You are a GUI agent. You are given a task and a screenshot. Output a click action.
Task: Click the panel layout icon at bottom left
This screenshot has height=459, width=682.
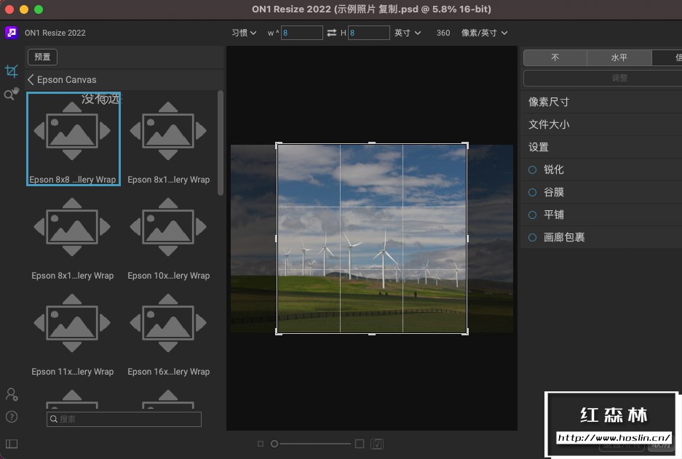(x=11, y=444)
